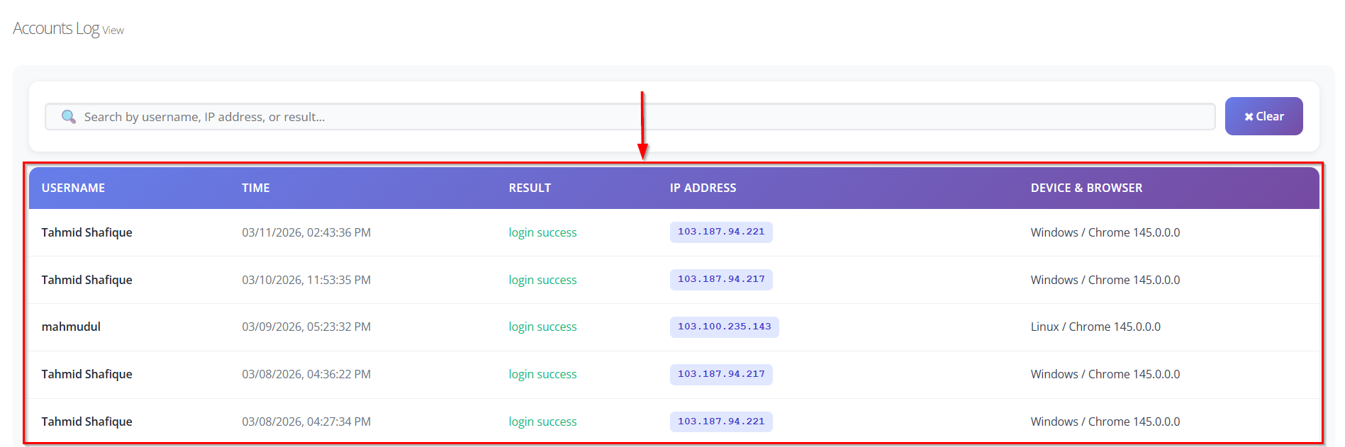
Task: Click the USERNAME column header
Action: pos(73,188)
